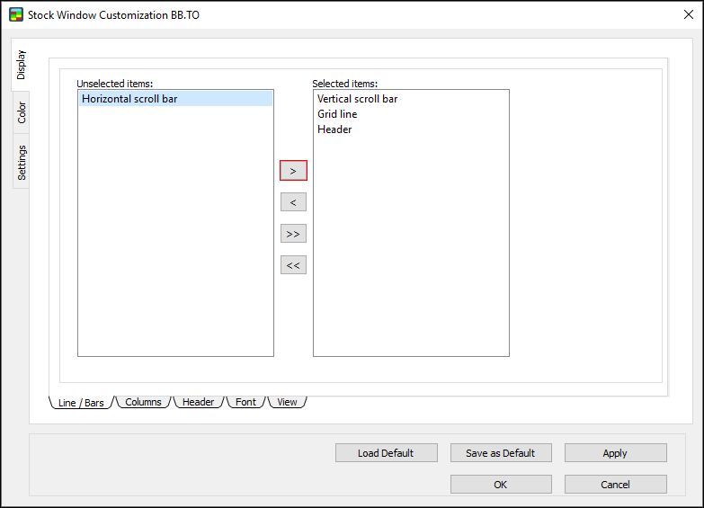
Task: Click Apply to apply changes
Action: point(615,453)
